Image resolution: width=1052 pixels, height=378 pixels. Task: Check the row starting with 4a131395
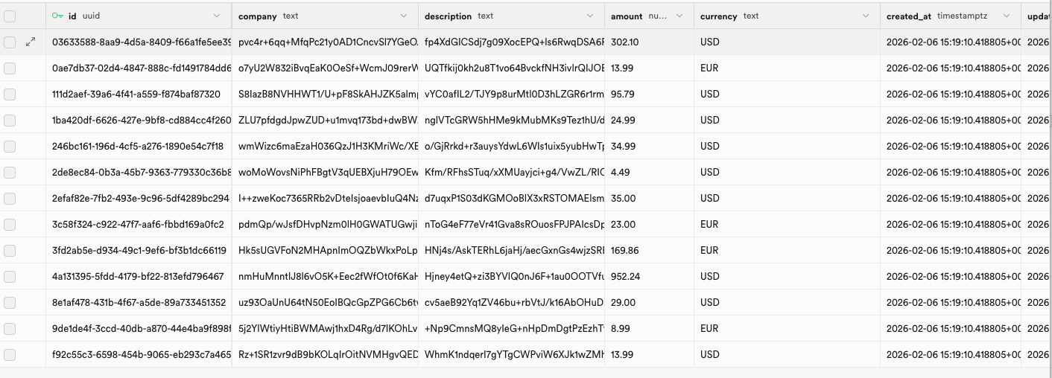(x=10, y=277)
